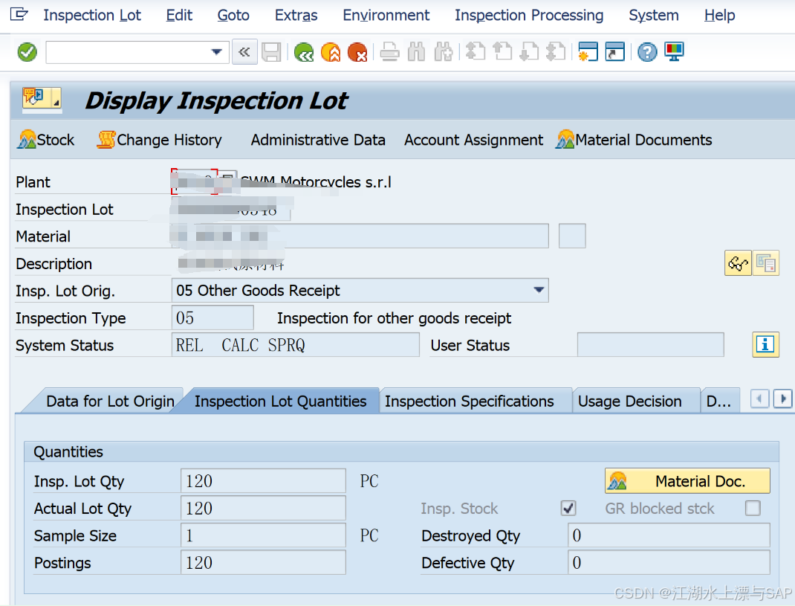Image resolution: width=795 pixels, height=606 pixels.
Task: Click the Material field
Action: coord(360,236)
